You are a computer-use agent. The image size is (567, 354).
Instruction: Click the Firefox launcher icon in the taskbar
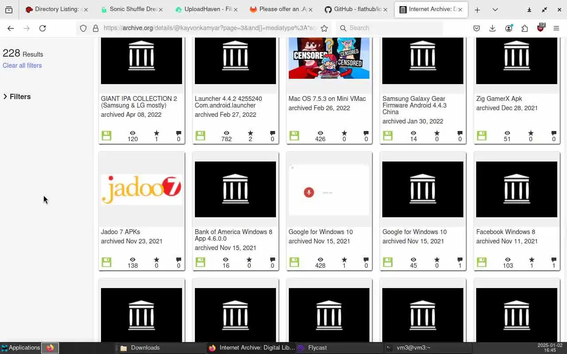click(50, 348)
